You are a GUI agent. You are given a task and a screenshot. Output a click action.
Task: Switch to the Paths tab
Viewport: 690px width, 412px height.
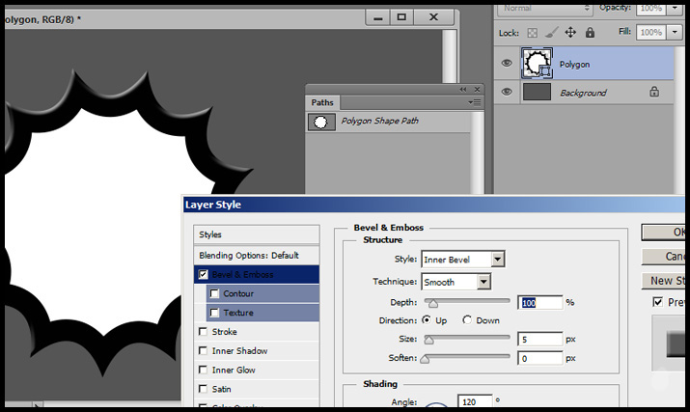(321, 102)
